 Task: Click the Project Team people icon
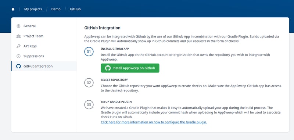tap(18, 36)
